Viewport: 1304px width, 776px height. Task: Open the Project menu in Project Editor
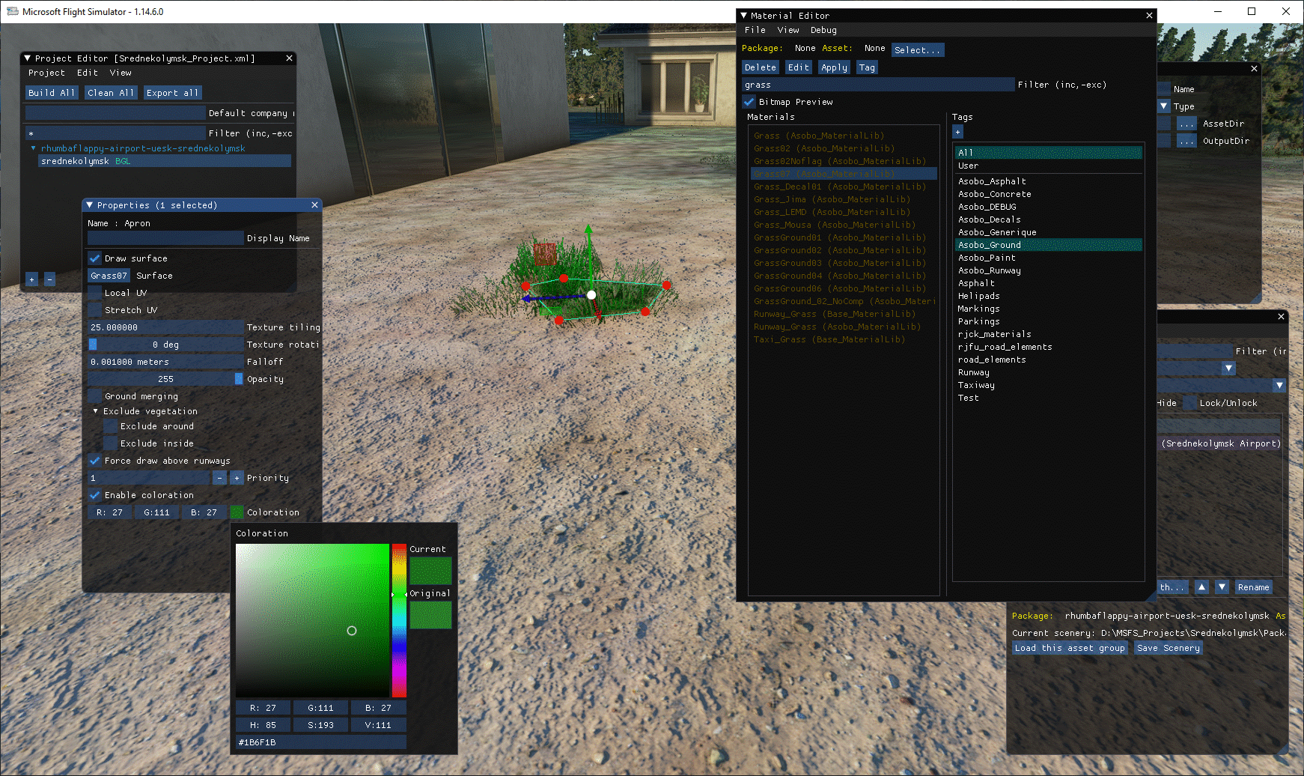pos(46,73)
